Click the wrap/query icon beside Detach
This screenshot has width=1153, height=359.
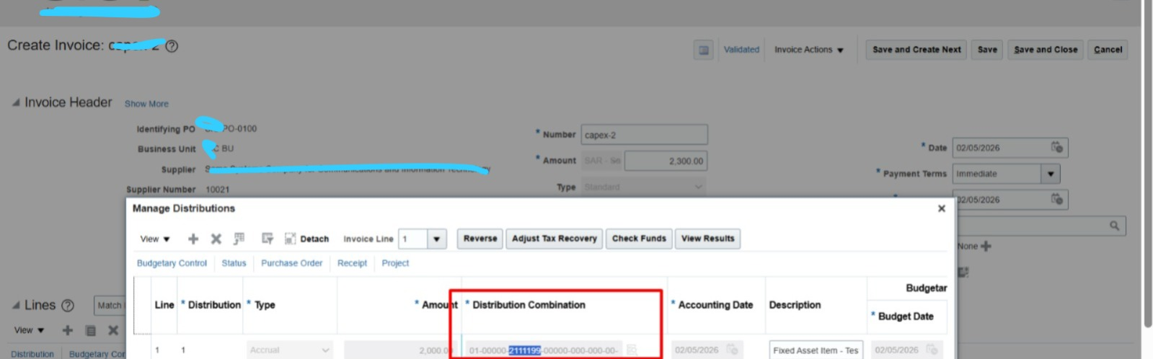[268, 239]
